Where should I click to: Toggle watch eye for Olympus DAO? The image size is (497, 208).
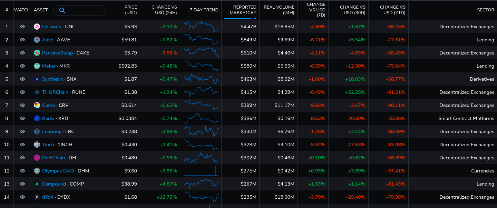click(x=22, y=171)
